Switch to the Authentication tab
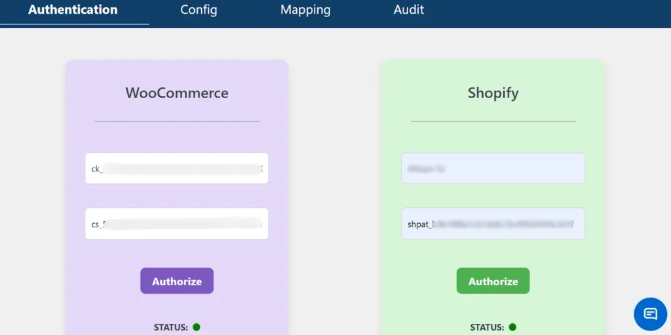The width and height of the screenshot is (671, 335). (73, 10)
